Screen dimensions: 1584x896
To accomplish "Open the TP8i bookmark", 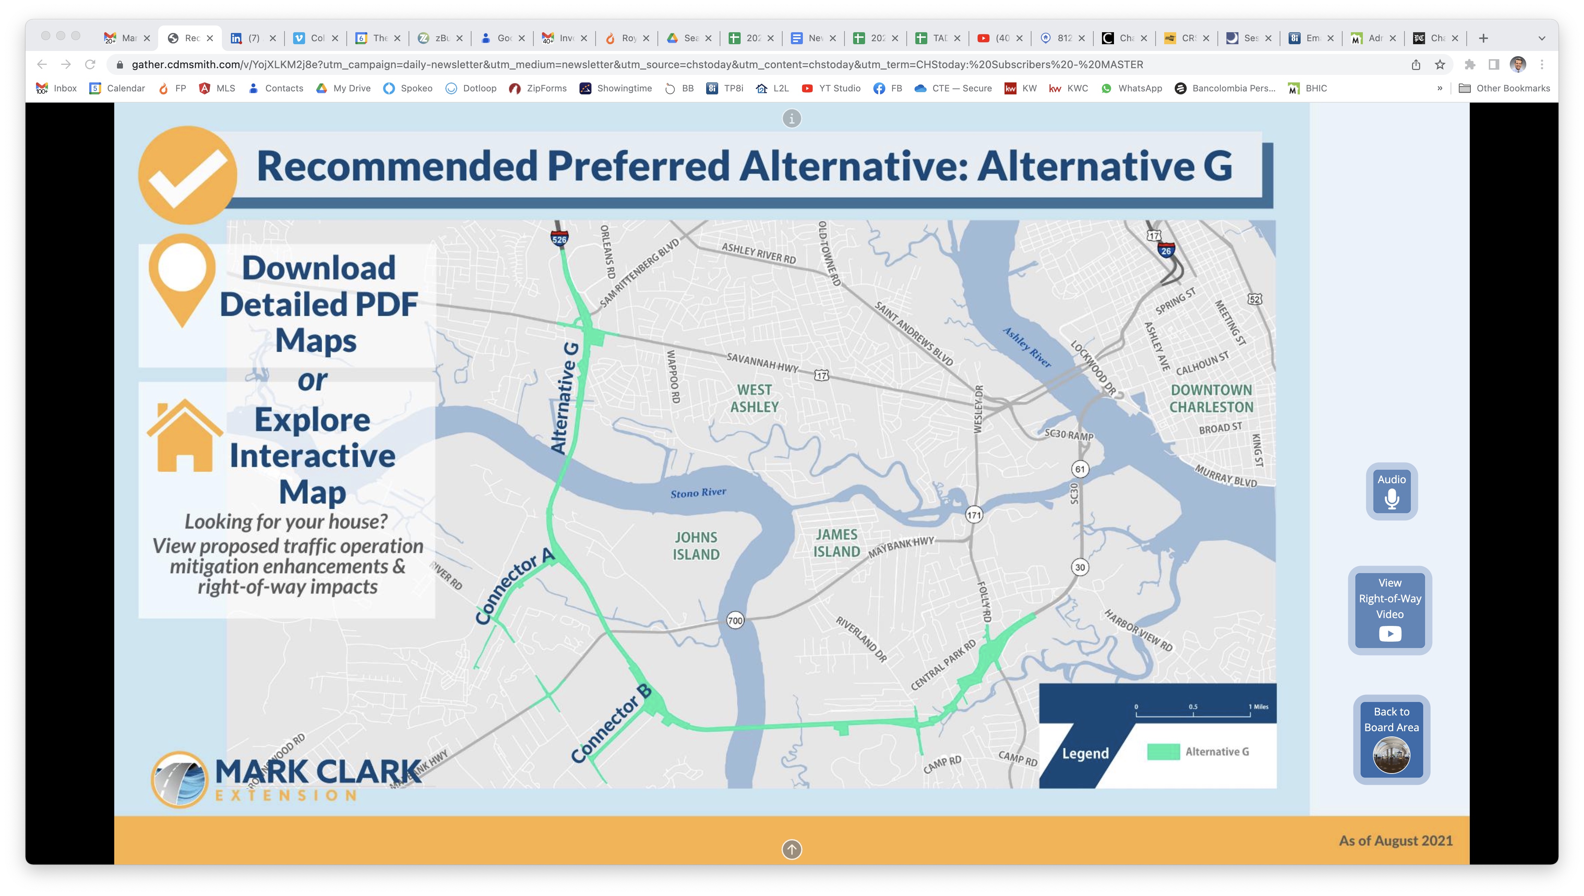I will click(725, 89).
